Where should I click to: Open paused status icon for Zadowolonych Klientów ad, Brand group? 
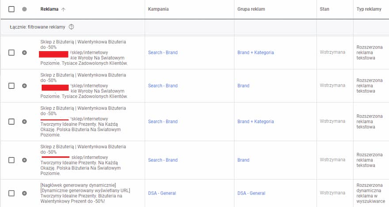pyautogui.click(x=24, y=86)
